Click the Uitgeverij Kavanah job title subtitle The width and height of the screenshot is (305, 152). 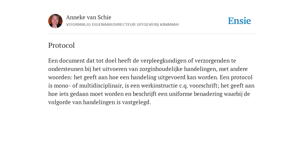tap(122, 25)
